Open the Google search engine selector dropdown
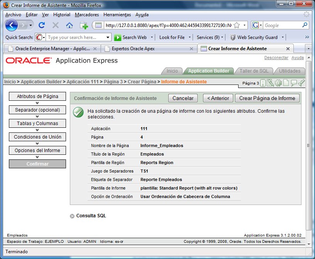 tap(261, 25)
